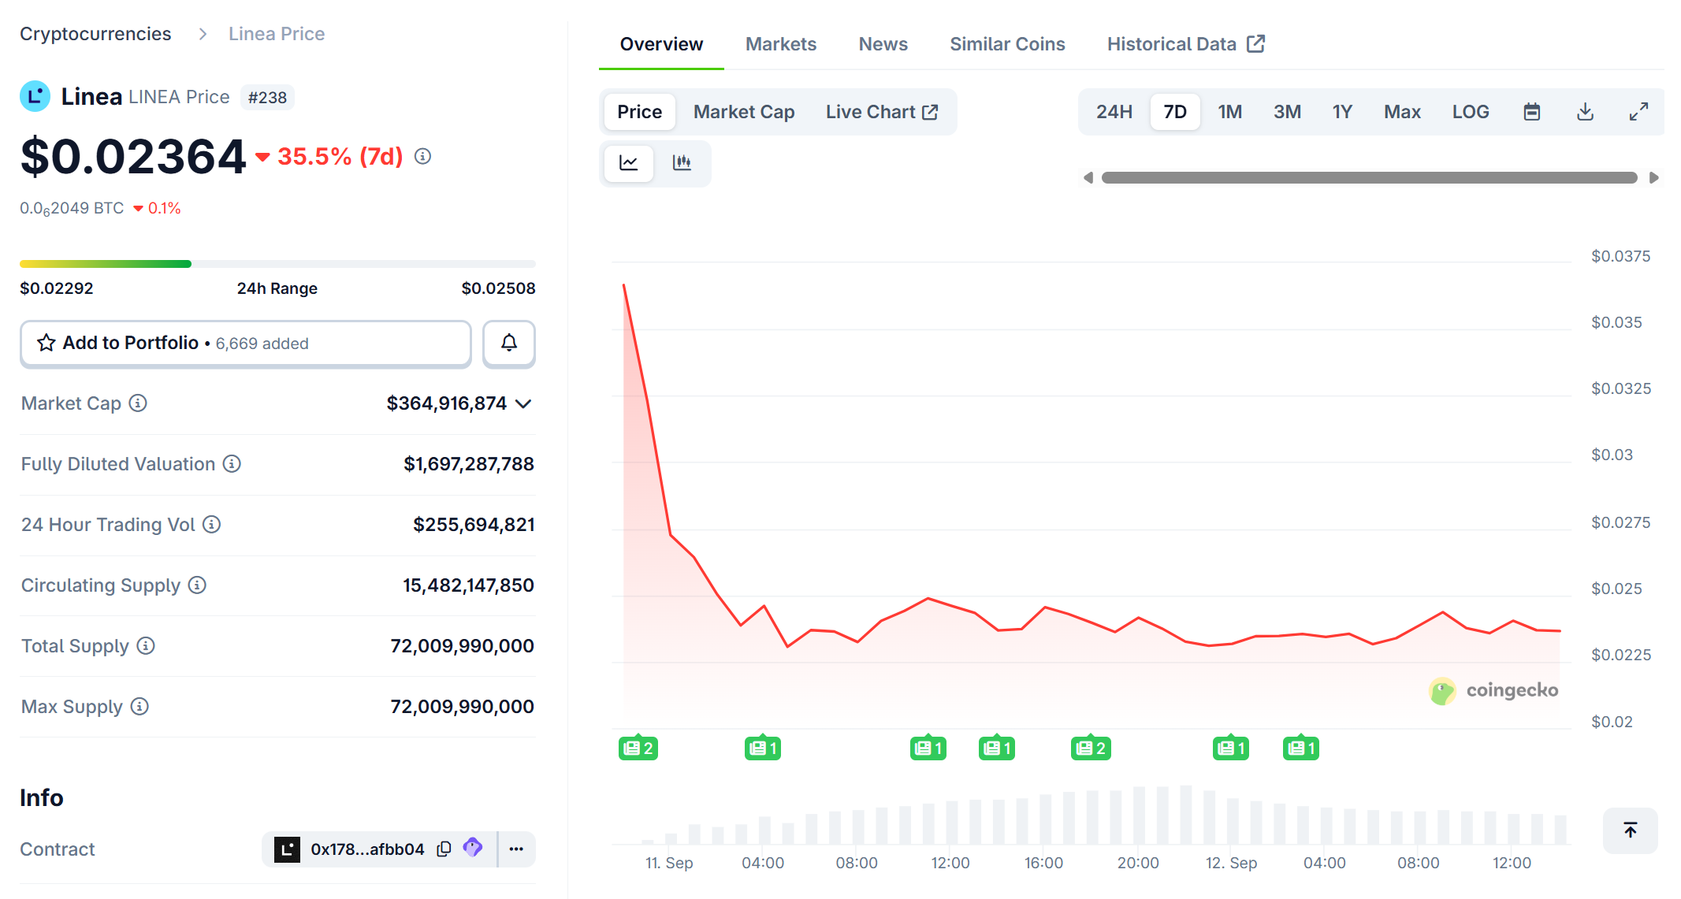Copy the contract address

coord(444,849)
